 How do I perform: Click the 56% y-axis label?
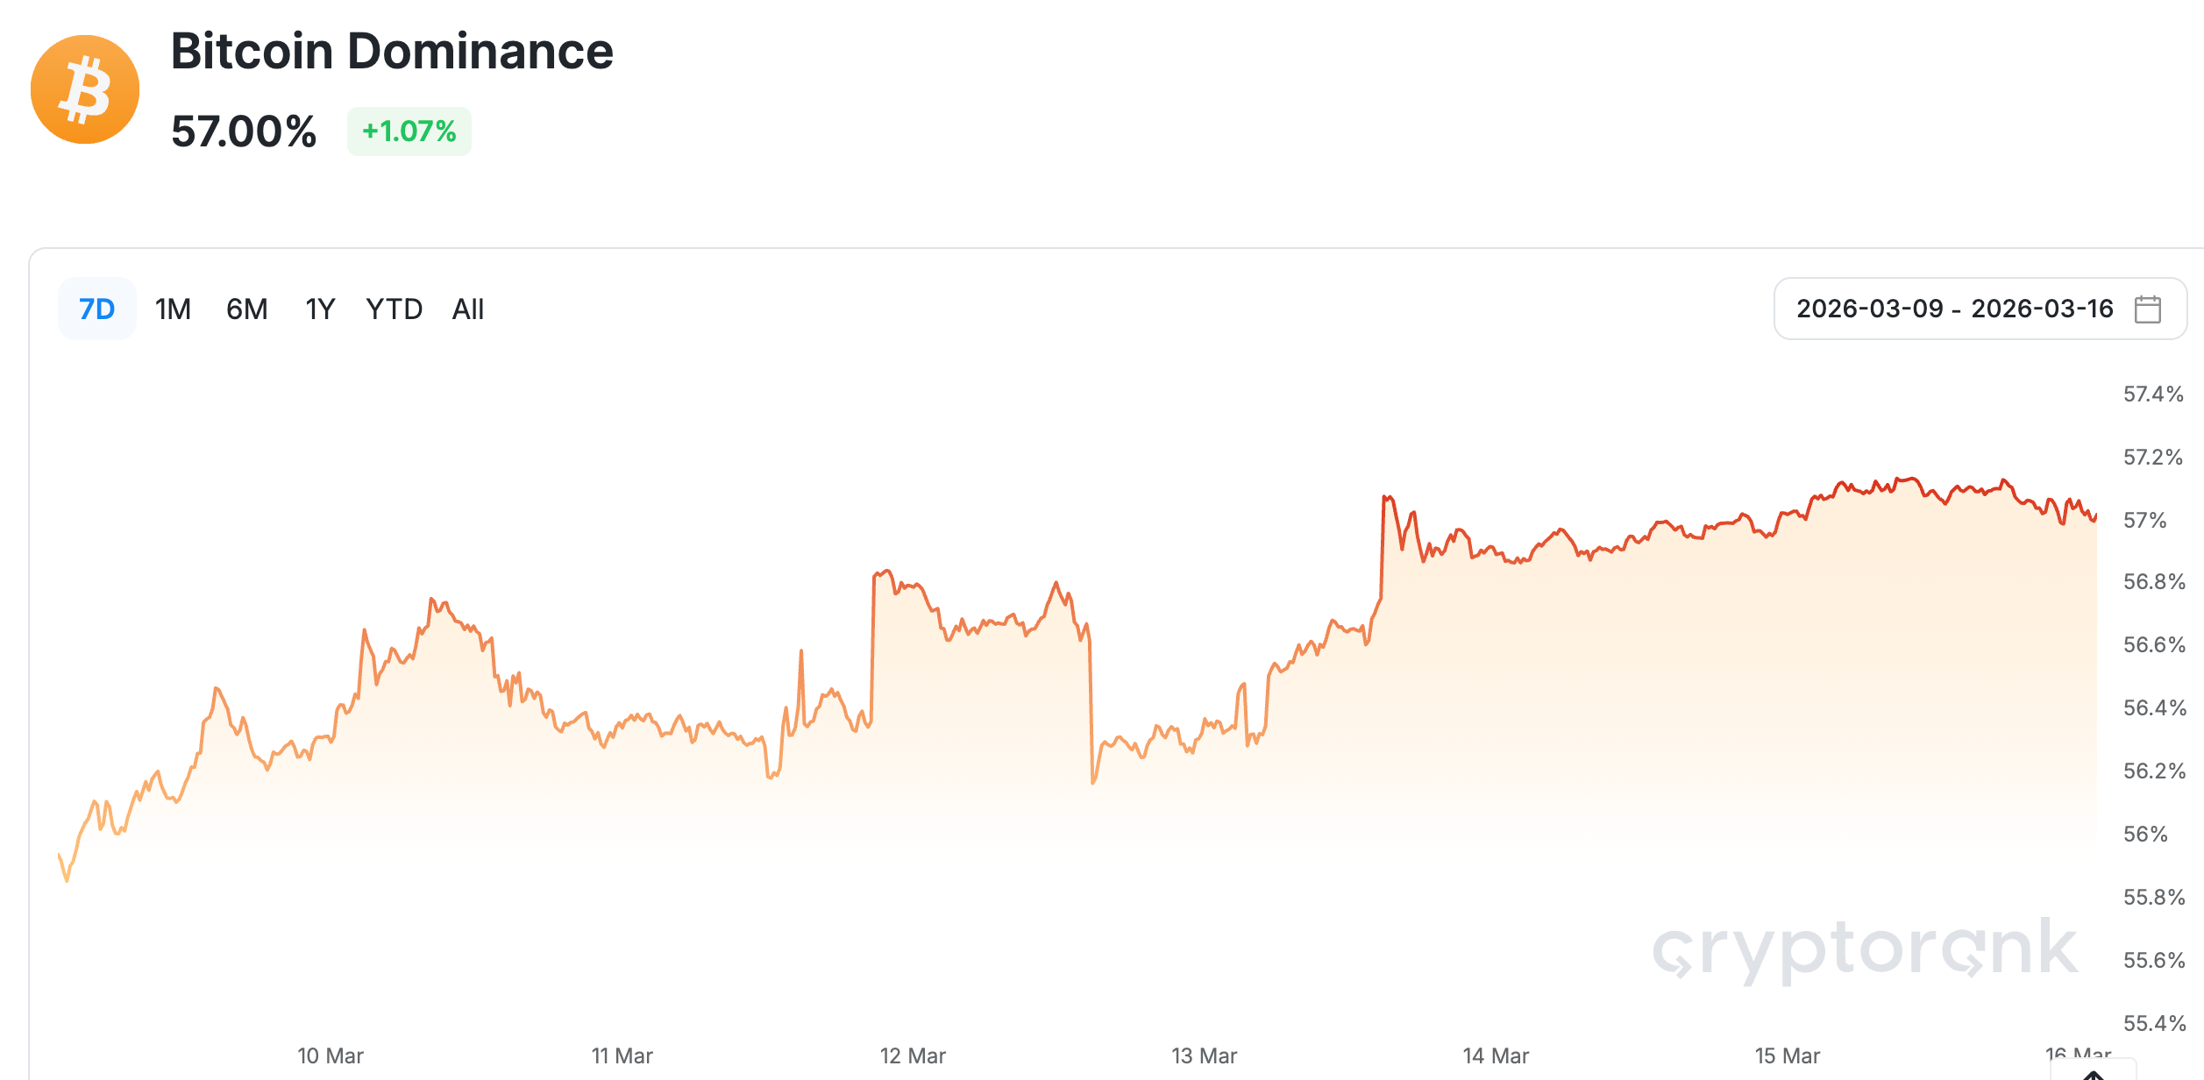(2144, 834)
